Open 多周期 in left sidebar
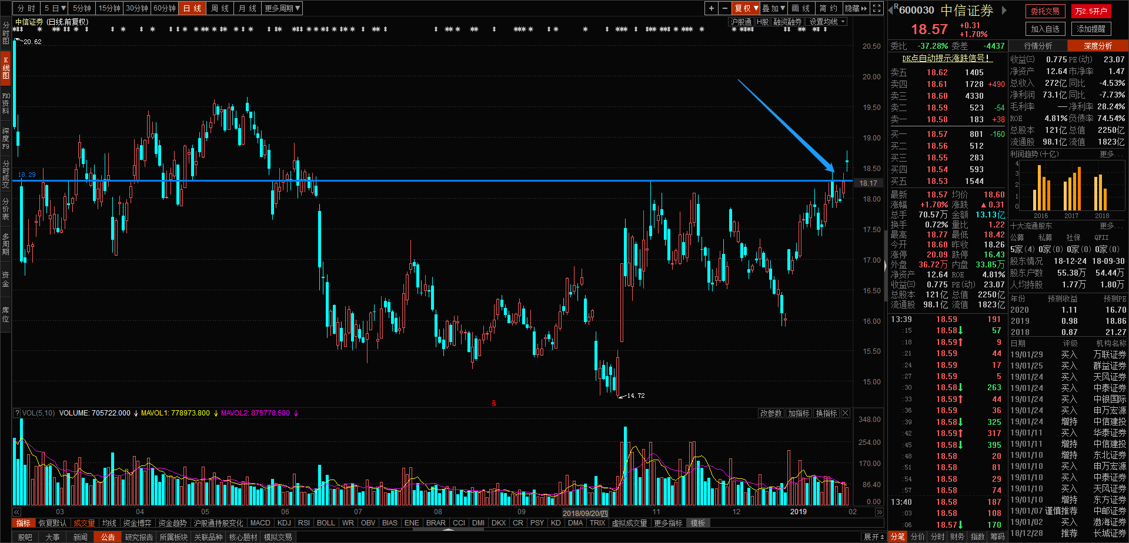This screenshot has height=543, width=1129. (x=5, y=244)
